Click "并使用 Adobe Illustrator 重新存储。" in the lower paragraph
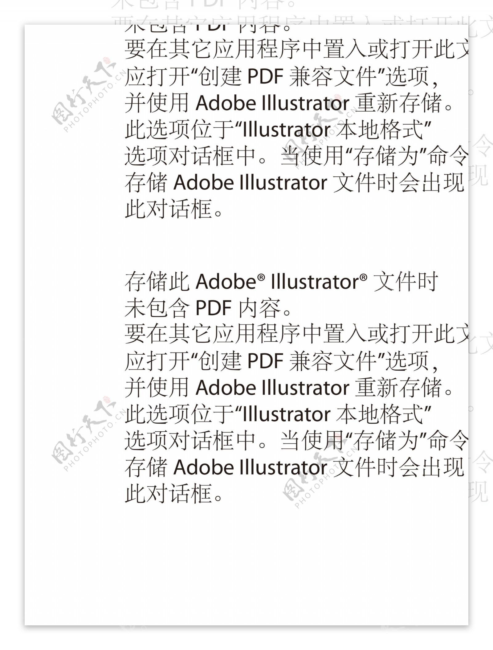The width and height of the screenshot is (493, 650). pos(289,387)
